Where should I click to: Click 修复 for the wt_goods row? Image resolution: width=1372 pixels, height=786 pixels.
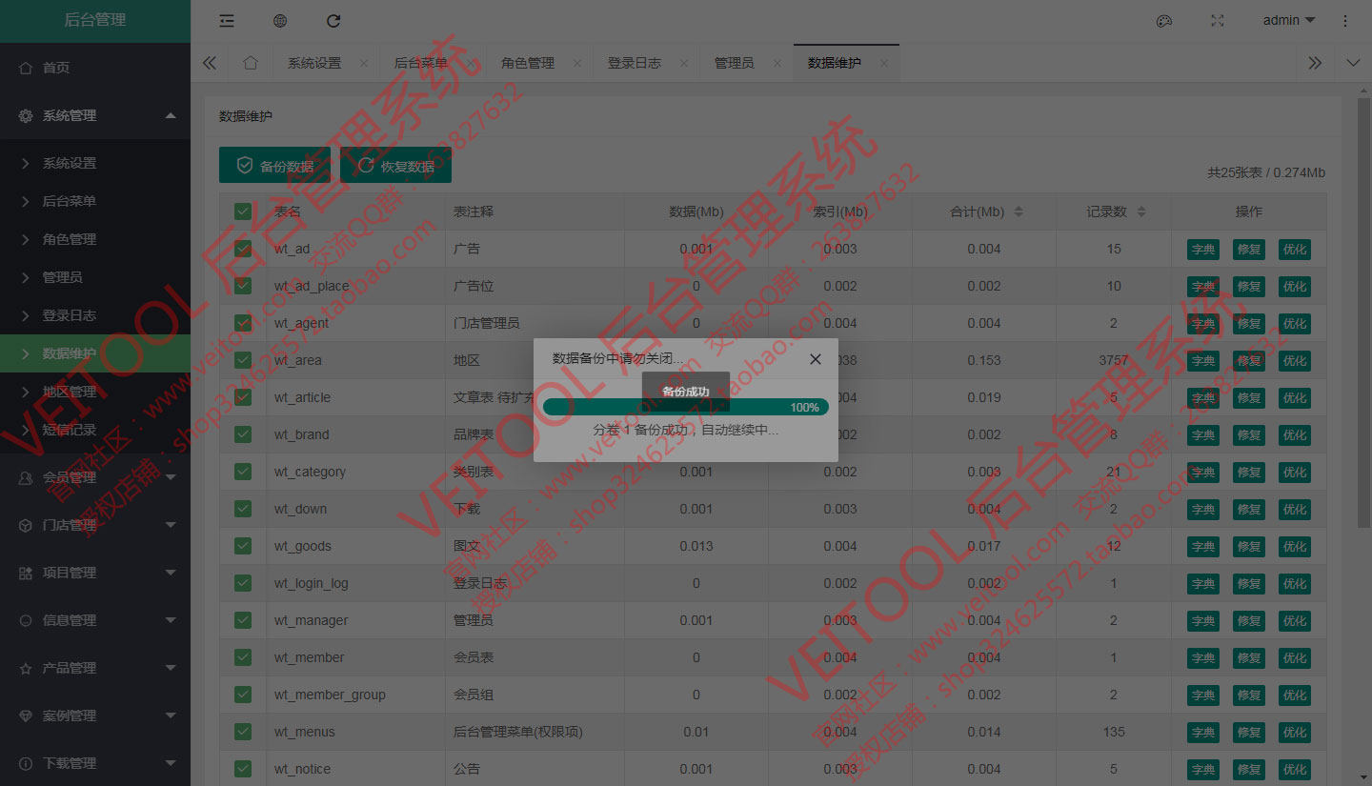(1249, 547)
